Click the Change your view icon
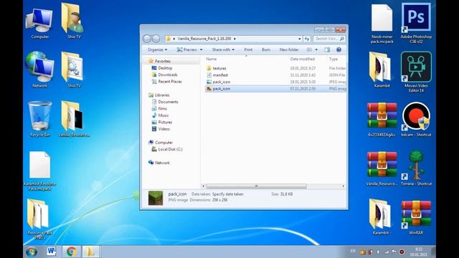This screenshot has width=459, height=258. (x=309, y=49)
